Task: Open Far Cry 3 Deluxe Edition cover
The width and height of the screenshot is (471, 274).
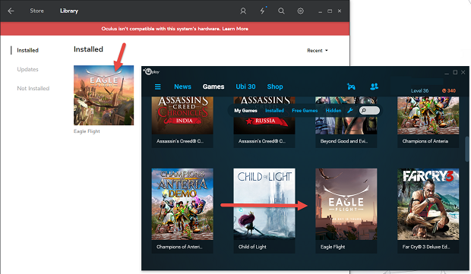Action: coord(428,204)
